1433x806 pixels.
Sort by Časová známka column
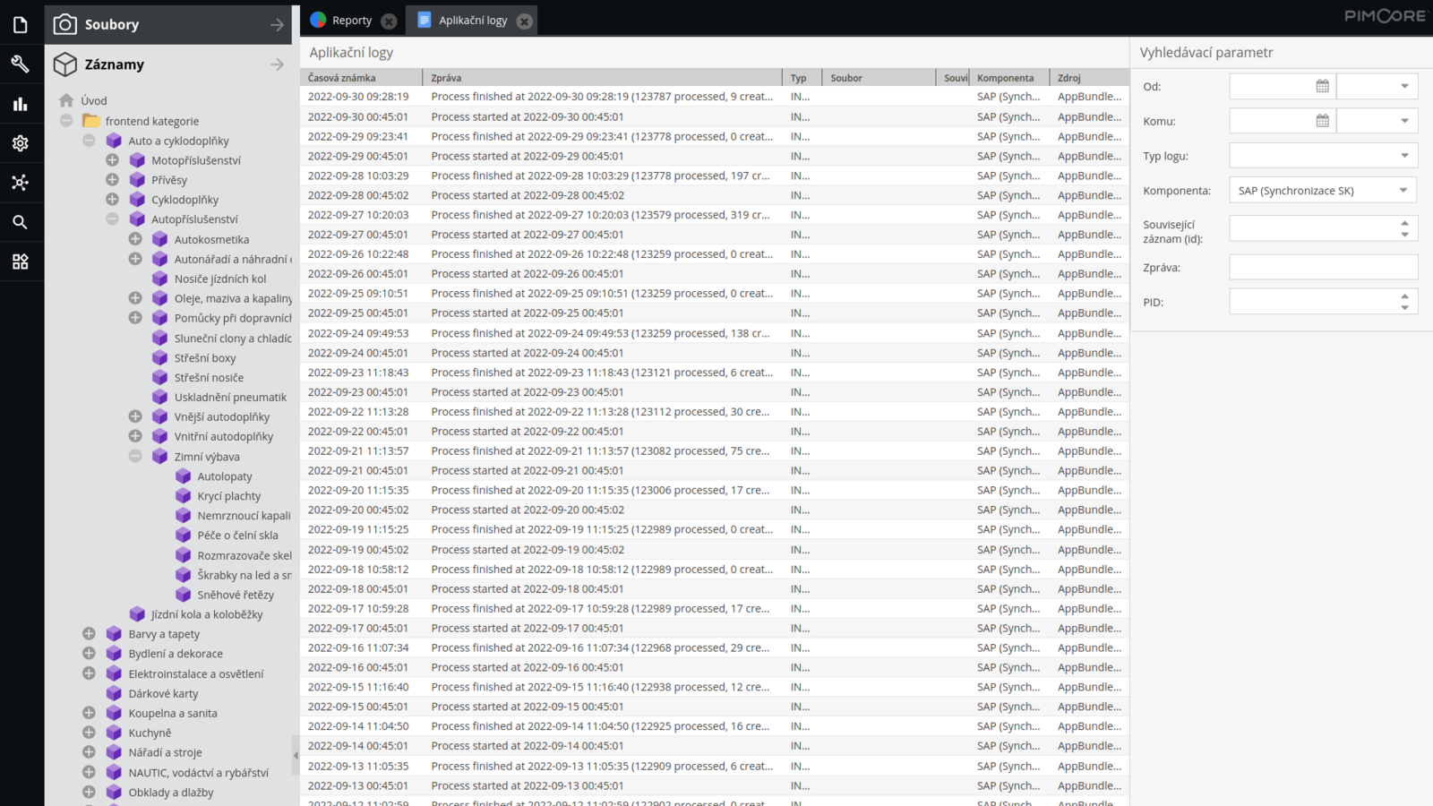pos(362,78)
